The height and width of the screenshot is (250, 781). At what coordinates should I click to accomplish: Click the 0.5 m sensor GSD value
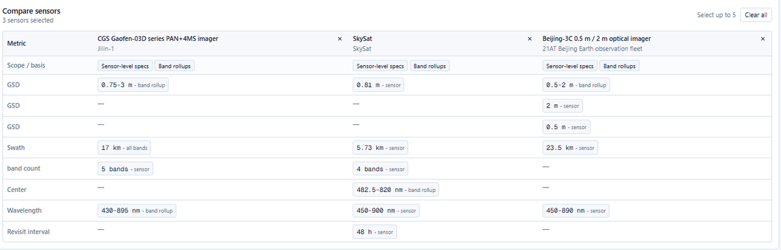566,127
